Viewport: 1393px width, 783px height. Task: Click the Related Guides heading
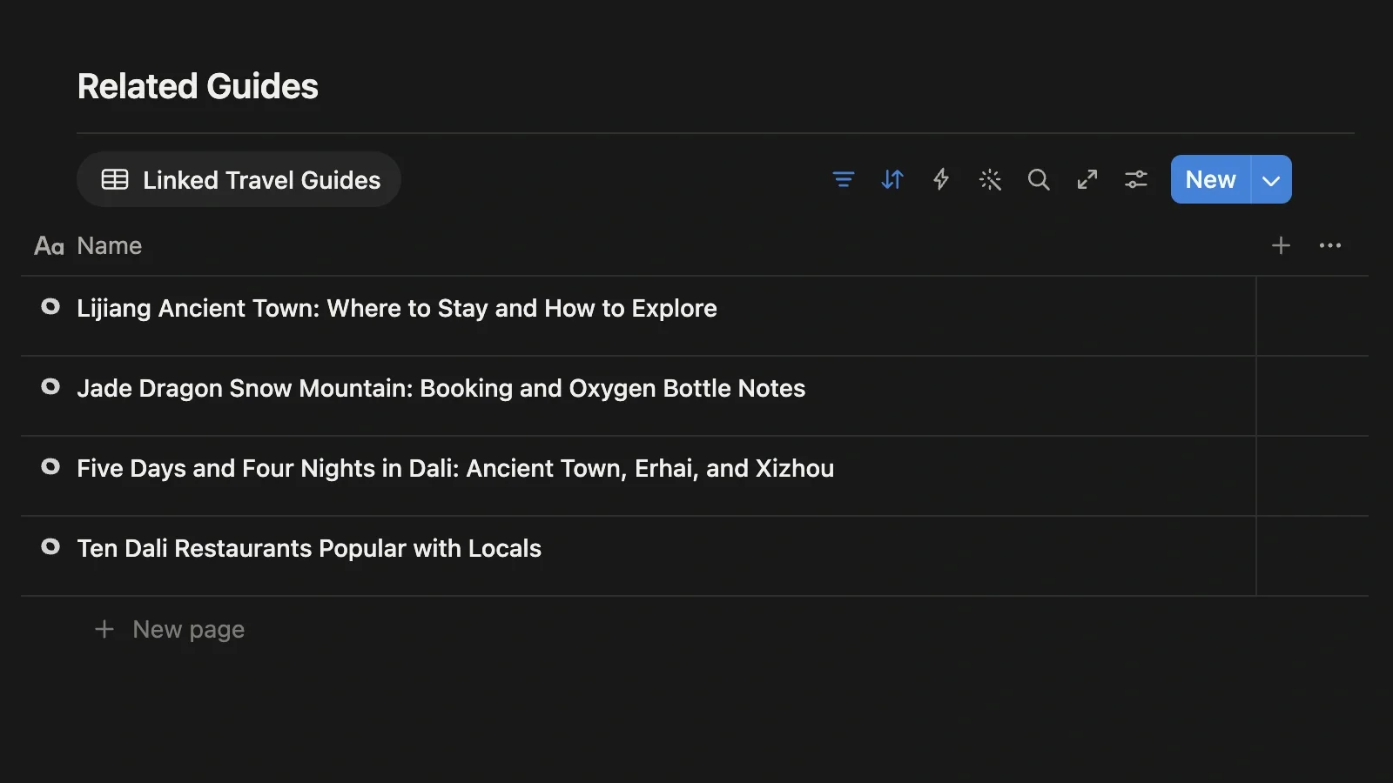(x=198, y=86)
